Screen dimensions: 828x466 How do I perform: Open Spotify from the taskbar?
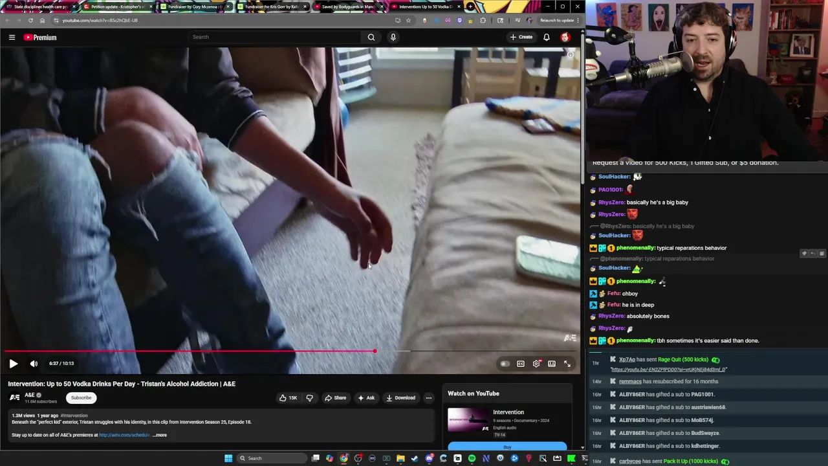[x=472, y=458]
